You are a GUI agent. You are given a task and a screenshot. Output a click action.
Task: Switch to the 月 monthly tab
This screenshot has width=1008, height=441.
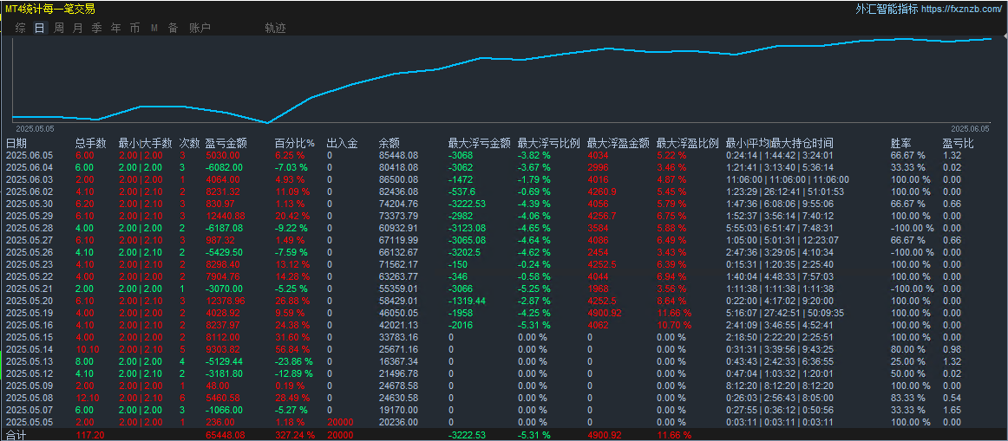(78, 29)
